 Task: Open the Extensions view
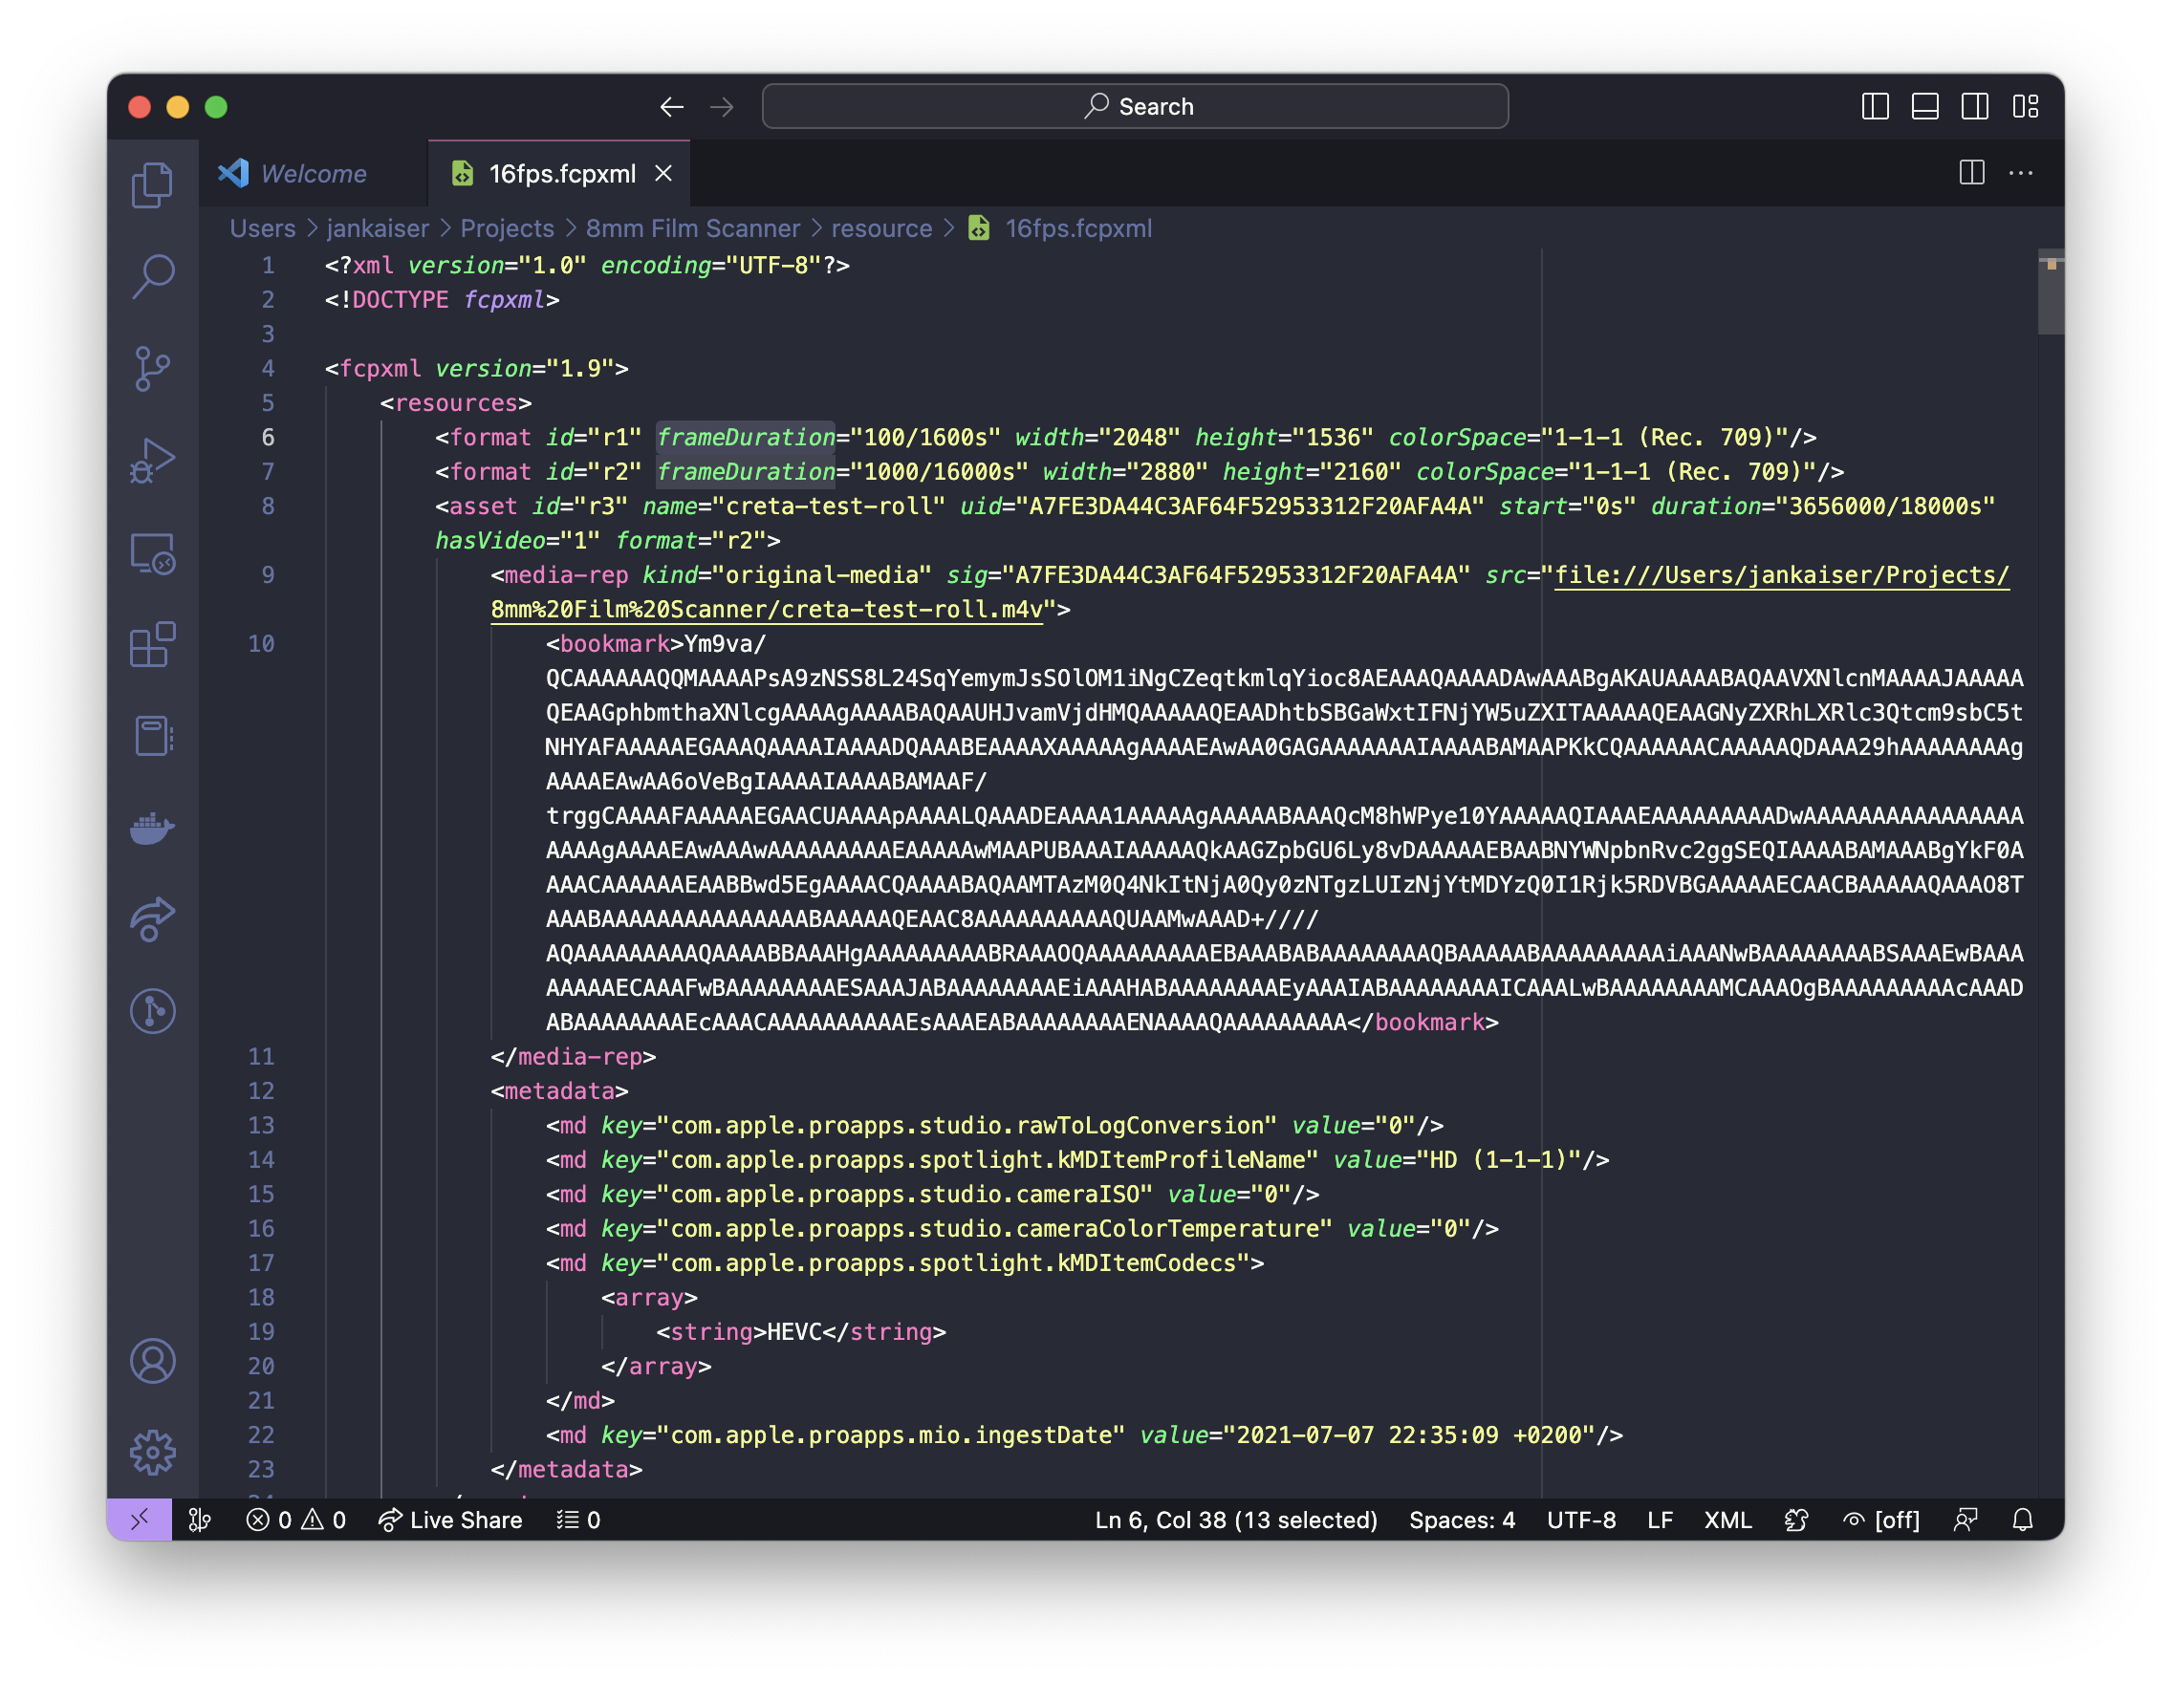[152, 644]
